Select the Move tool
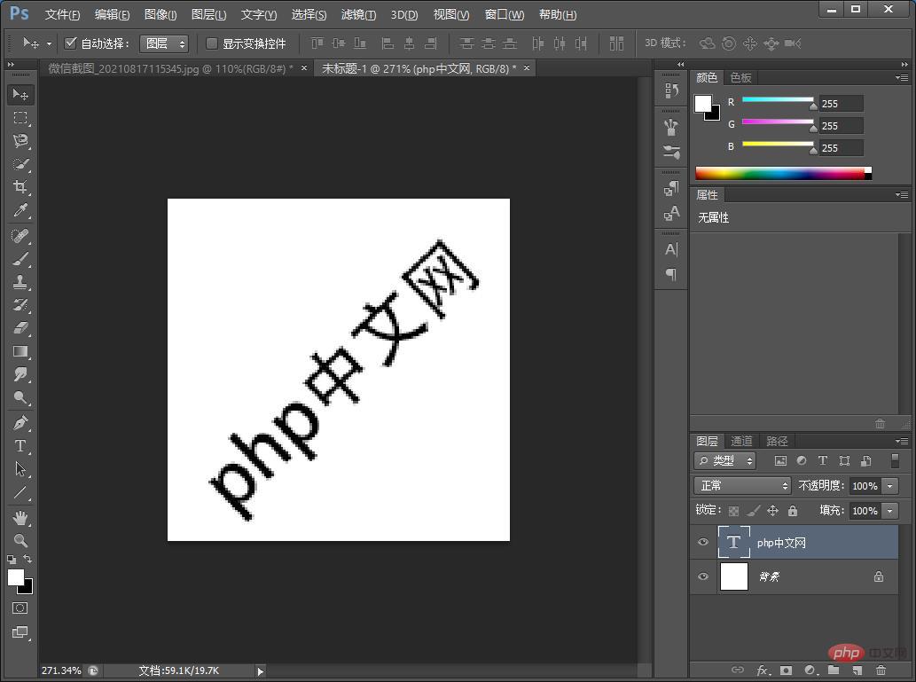Image resolution: width=916 pixels, height=682 pixels. [x=20, y=94]
